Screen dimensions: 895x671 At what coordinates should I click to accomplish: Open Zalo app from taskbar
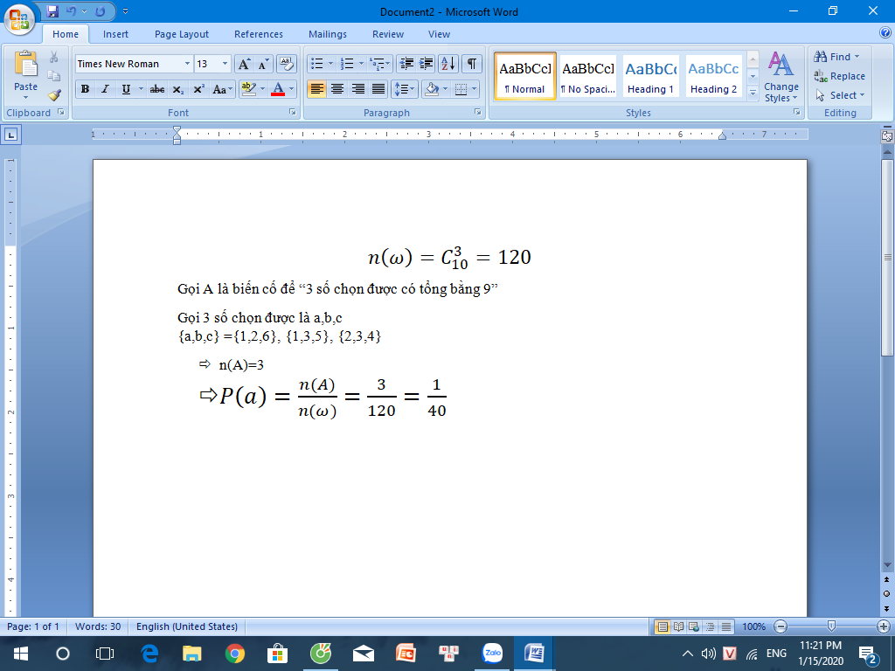point(492,654)
